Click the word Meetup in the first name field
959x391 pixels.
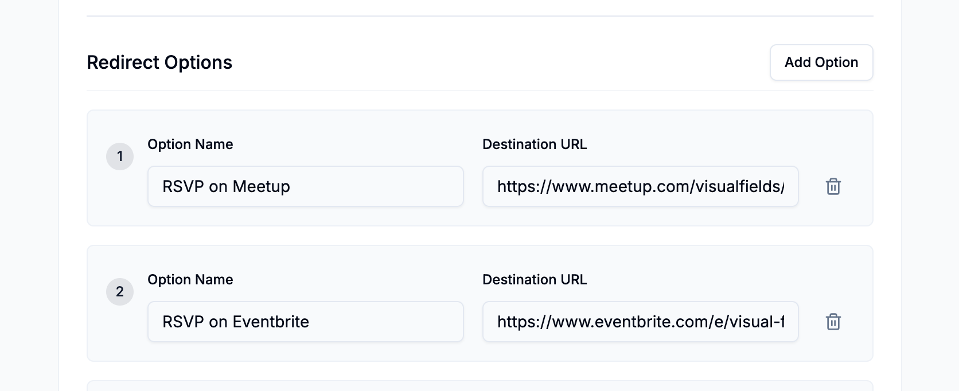click(262, 186)
